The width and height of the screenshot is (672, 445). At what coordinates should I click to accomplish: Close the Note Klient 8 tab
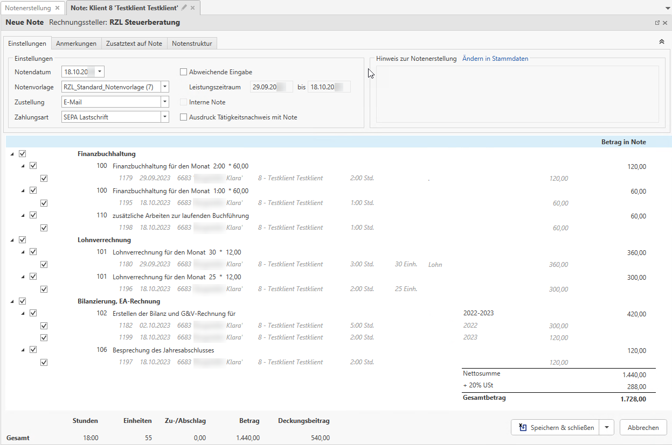coord(193,8)
